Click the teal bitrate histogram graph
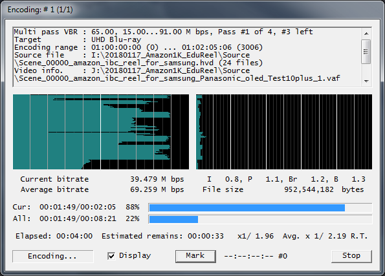Viewport: 385px width, 276px height. pos(101,132)
